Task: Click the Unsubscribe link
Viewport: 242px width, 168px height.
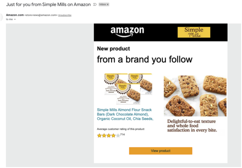Action: (65, 15)
